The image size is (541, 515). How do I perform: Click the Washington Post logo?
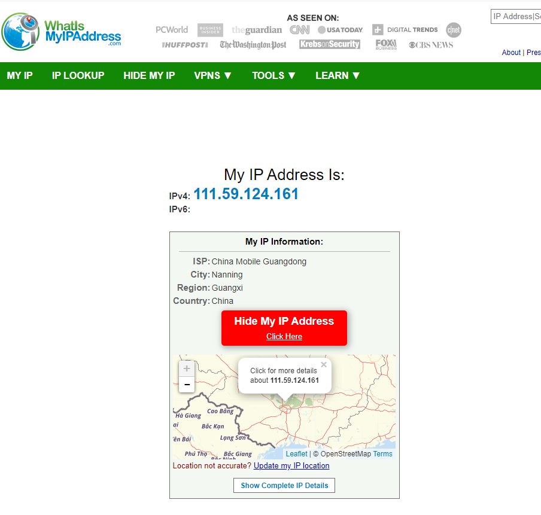click(253, 45)
